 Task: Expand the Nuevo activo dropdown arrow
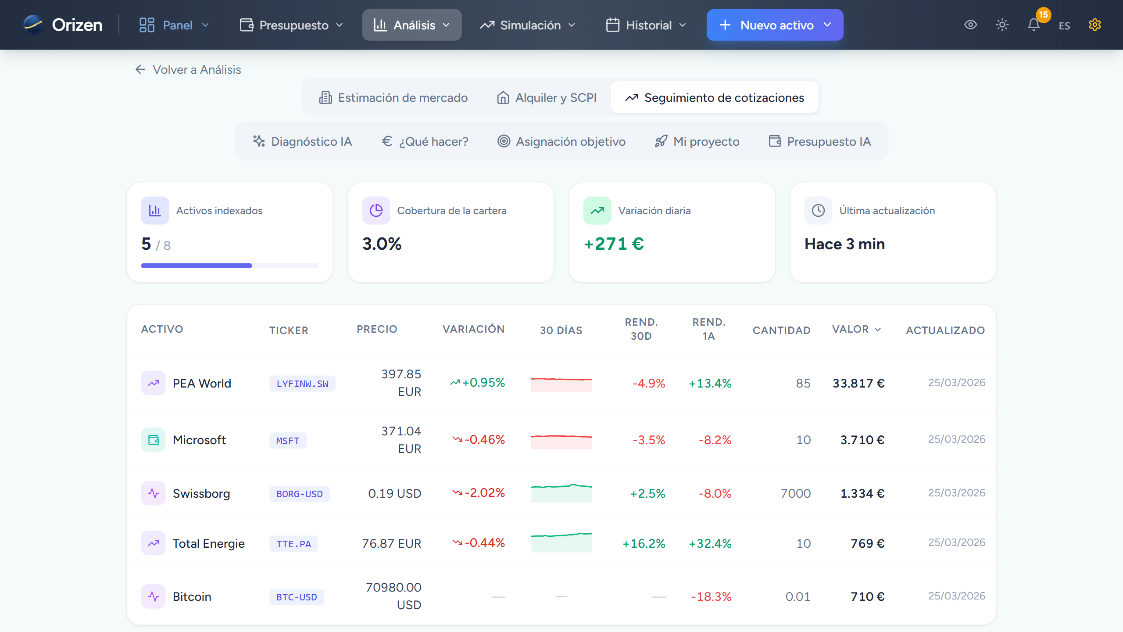coord(827,25)
